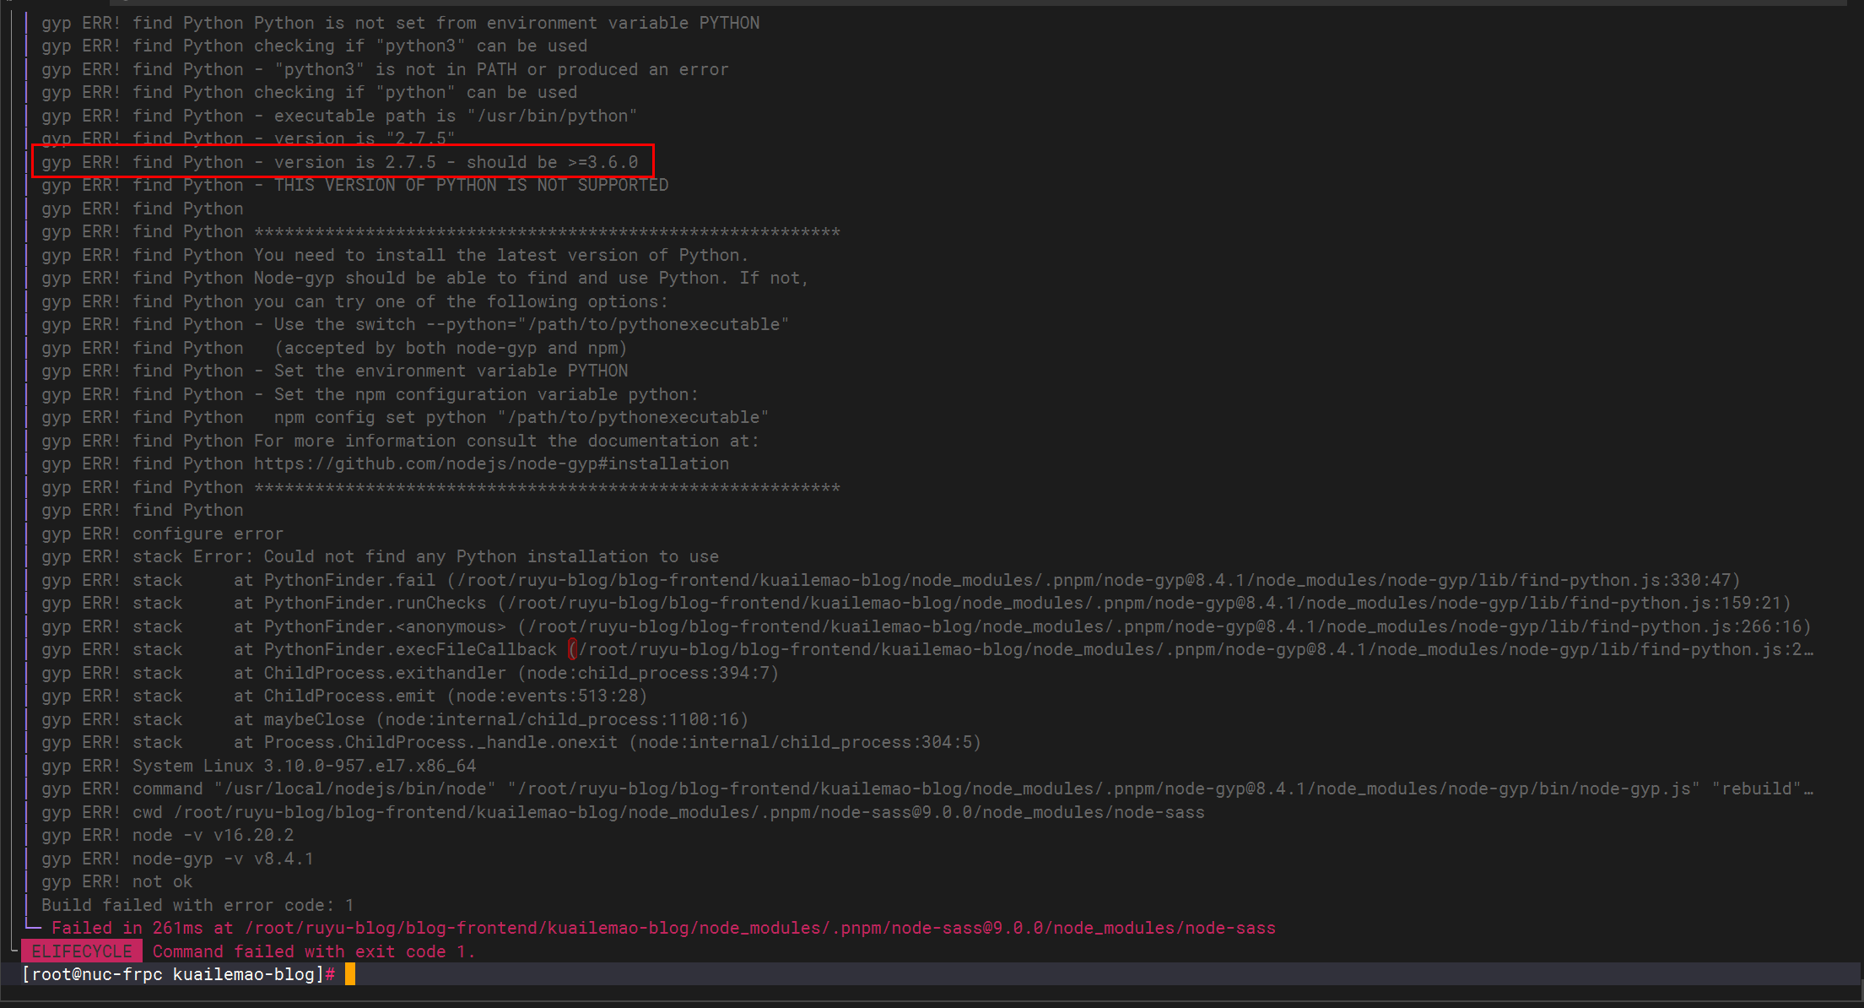
Task: Click the 'node -v v16.20.2' line
Action: (168, 835)
